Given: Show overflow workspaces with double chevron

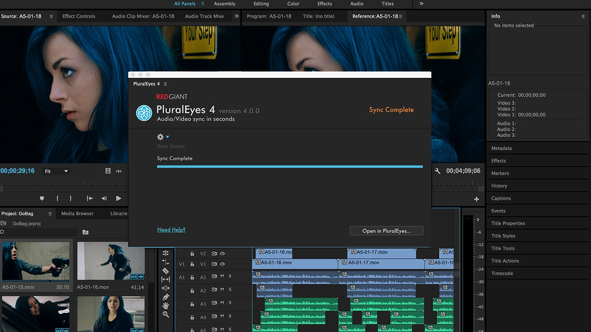Looking at the screenshot, I should click(x=421, y=4).
